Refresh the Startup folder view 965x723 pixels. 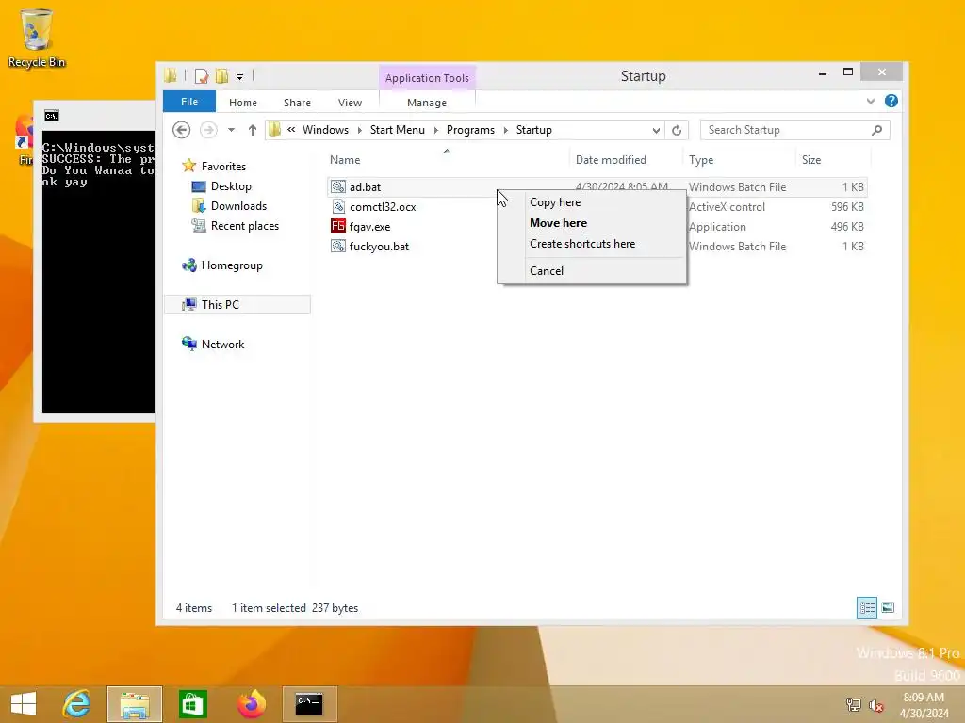(x=677, y=130)
